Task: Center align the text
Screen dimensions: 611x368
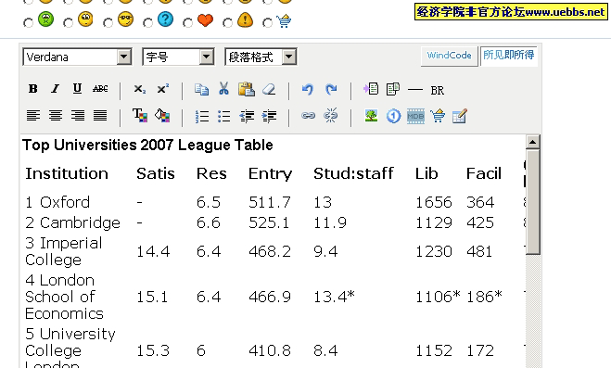Action: pyautogui.click(x=56, y=116)
